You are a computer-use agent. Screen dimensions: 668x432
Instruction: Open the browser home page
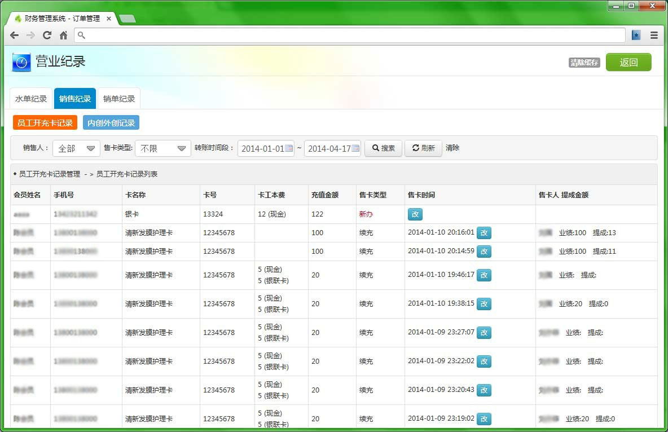coord(64,36)
